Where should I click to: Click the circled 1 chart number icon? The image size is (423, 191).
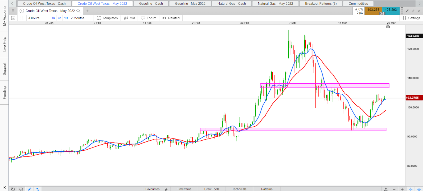22,11
